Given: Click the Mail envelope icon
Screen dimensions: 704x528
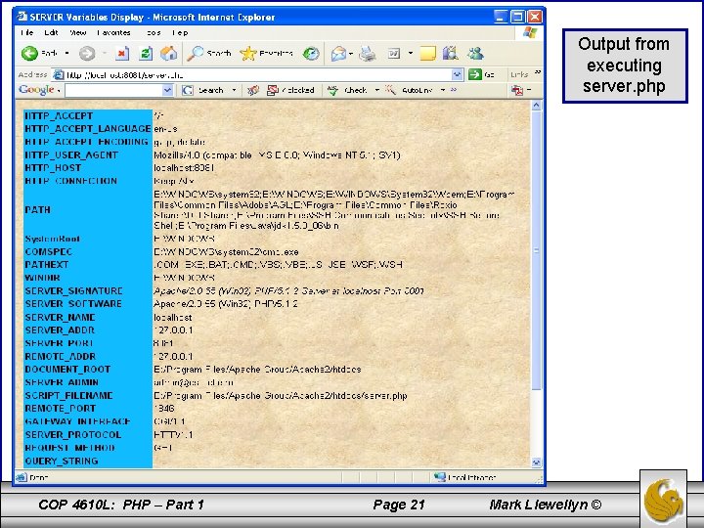Looking at the screenshot, I should (338, 54).
